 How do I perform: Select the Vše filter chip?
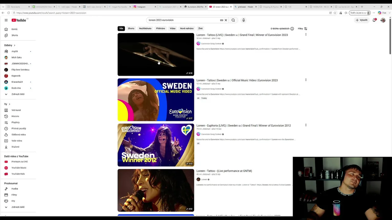click(x=121, y=28)
